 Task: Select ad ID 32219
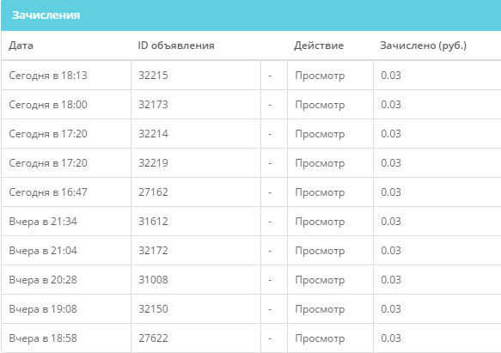pyautogui.click(x=153, y=163)
